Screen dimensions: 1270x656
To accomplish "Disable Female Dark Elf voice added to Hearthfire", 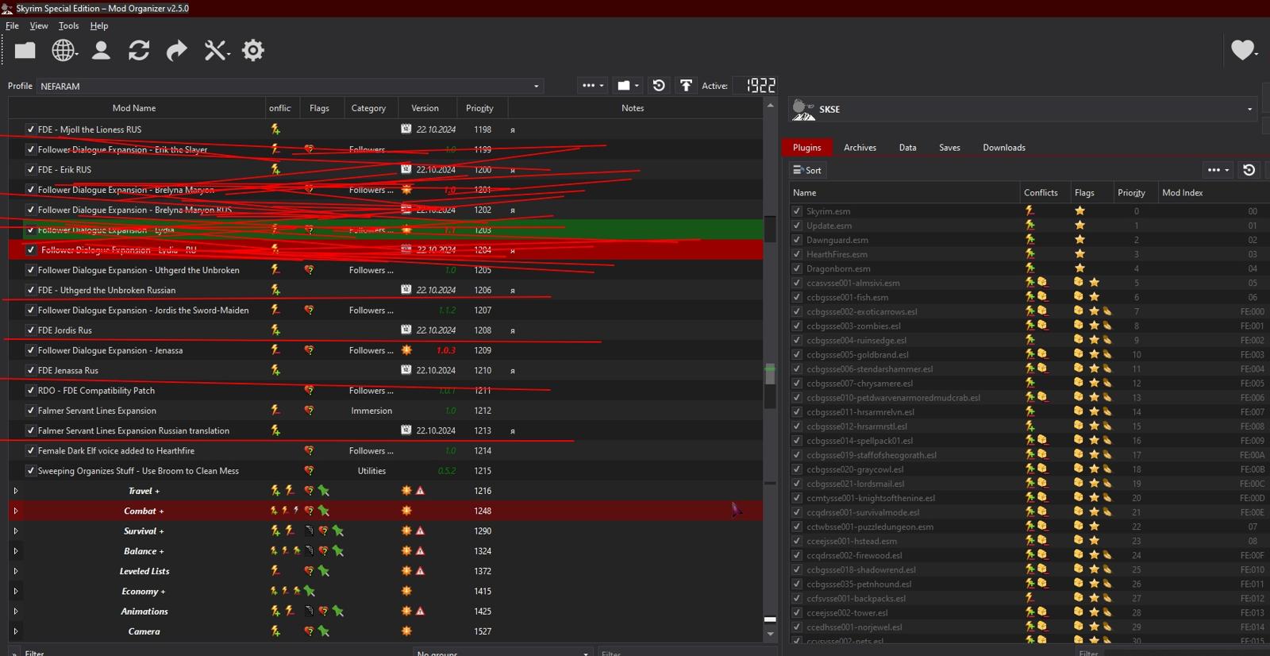I will tap(31, 451).
